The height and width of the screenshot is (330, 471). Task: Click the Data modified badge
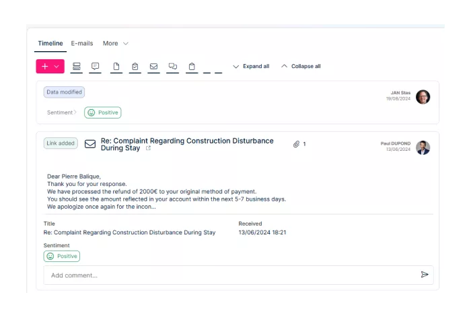[64, 92]
